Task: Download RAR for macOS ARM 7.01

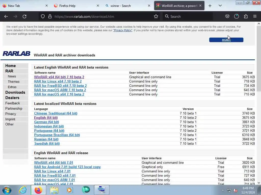Action: [x=55, y=180]
